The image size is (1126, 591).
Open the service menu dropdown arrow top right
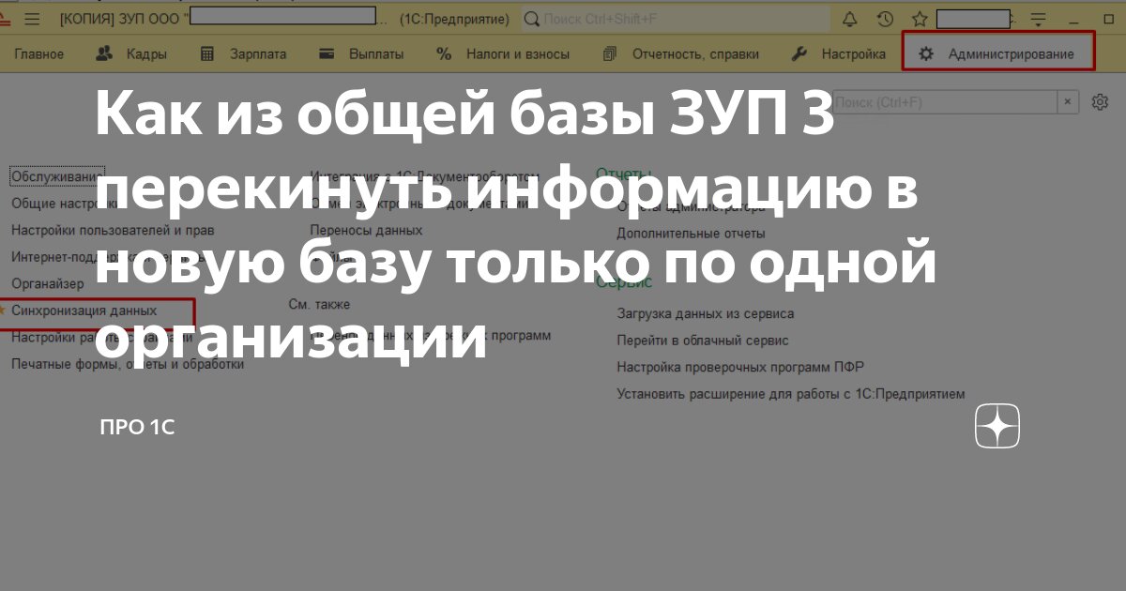pyautogui.click(x=1039, y=17)
